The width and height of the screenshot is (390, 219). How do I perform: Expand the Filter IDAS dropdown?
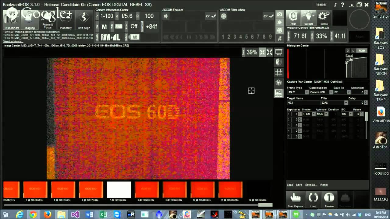(x=346, y=103)
